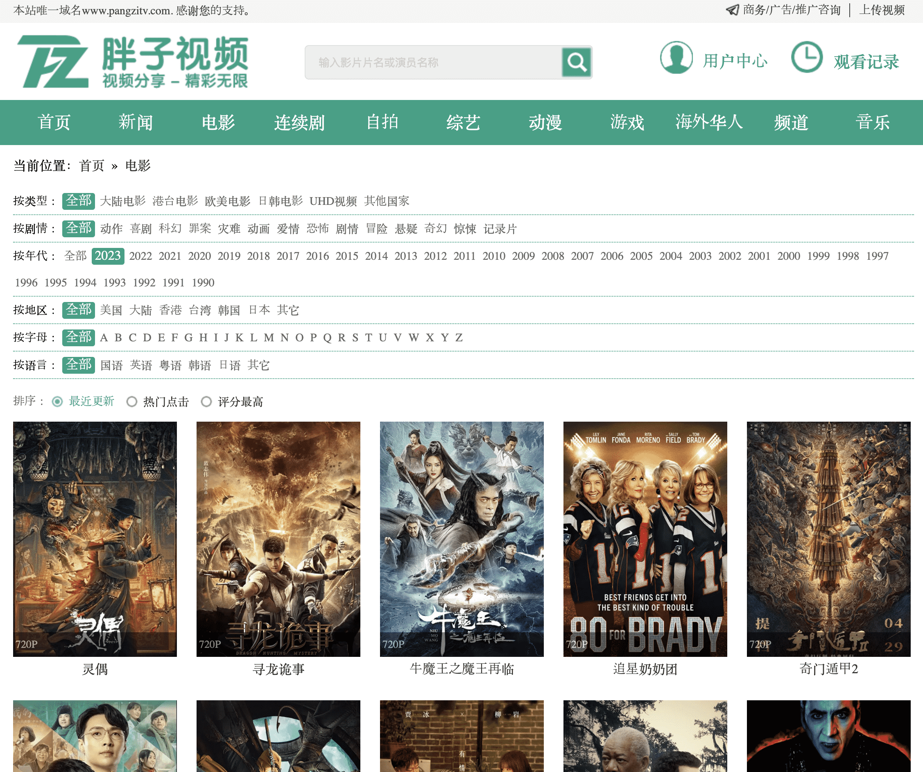This screenshot has height=772, width=923.
Task: Open the 连续剧 navigation tab
Action: tap(299, 123)
